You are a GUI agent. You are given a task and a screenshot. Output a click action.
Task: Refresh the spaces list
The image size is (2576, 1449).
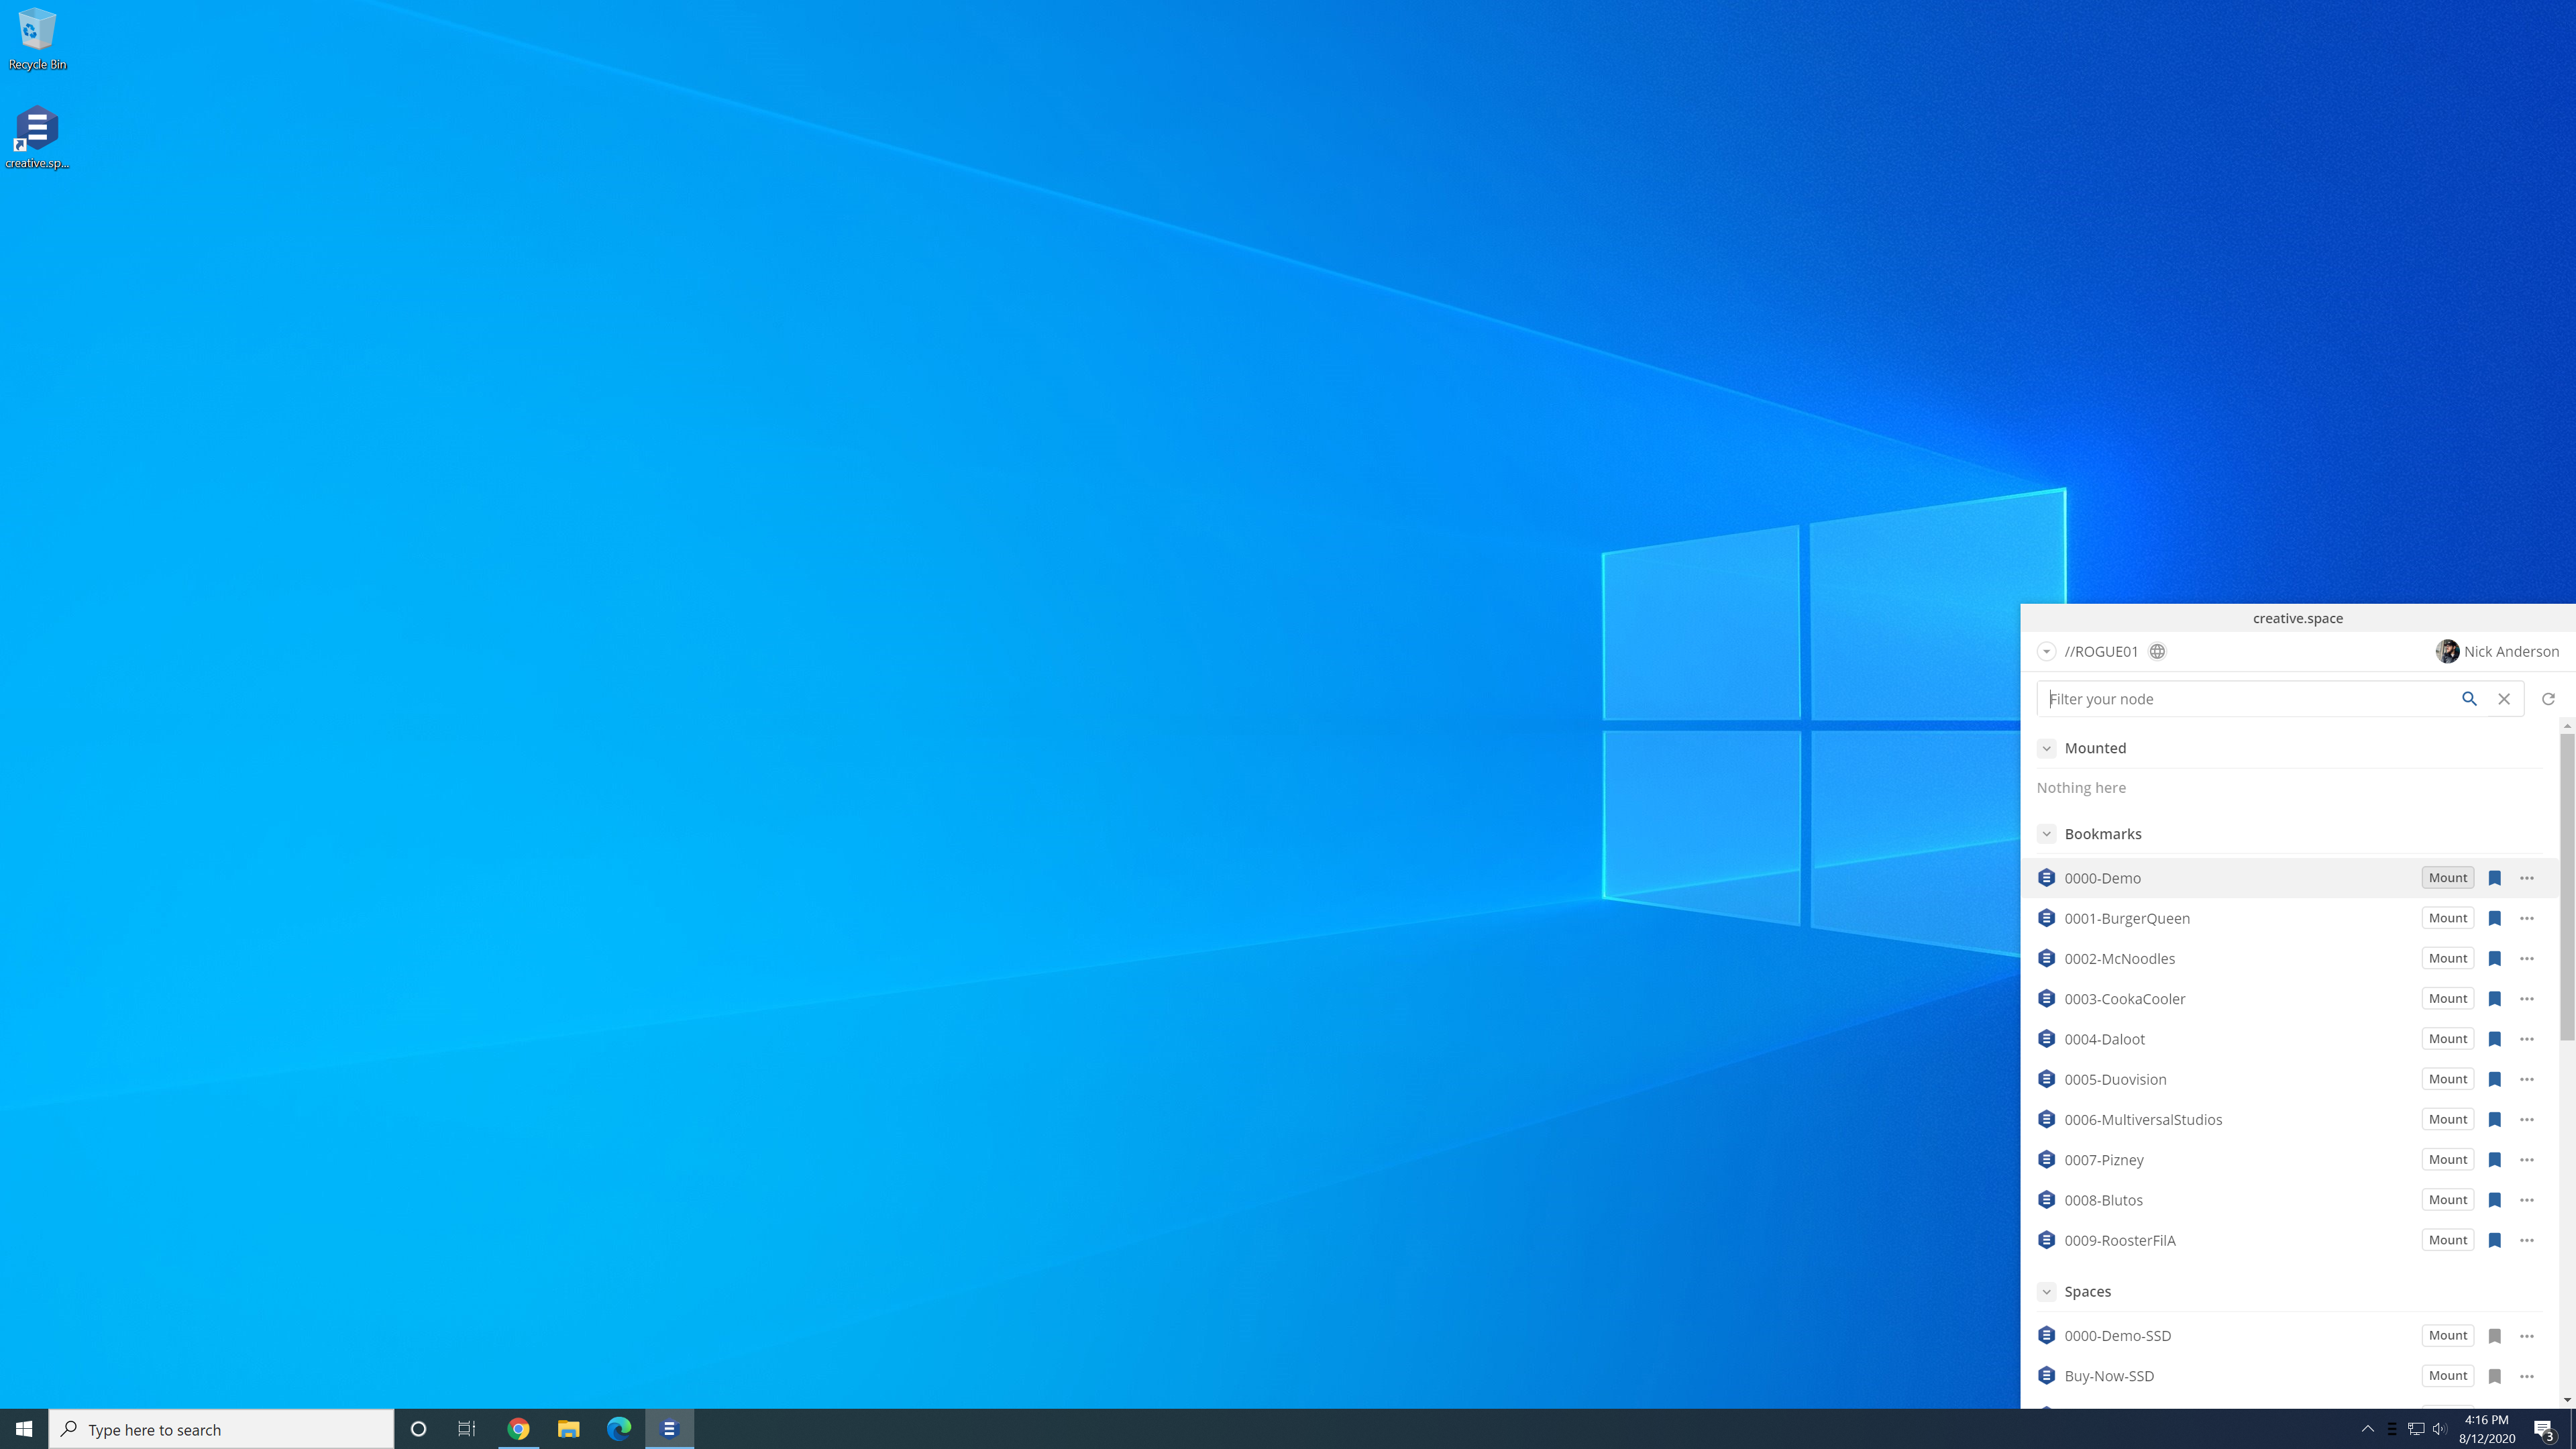point(2548,699)
